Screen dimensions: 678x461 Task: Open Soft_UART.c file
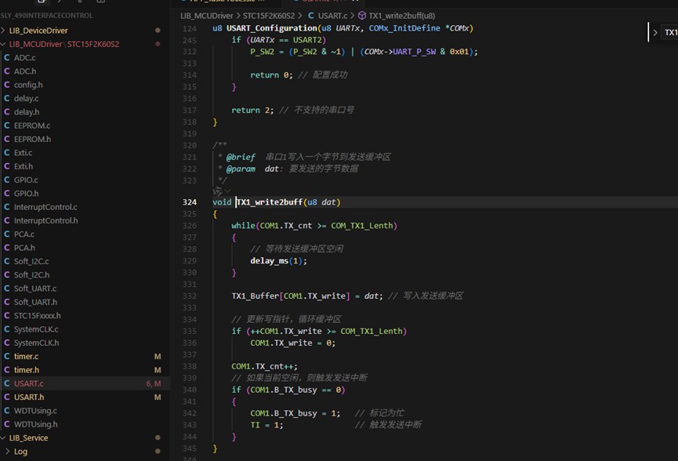click(35, 289)
